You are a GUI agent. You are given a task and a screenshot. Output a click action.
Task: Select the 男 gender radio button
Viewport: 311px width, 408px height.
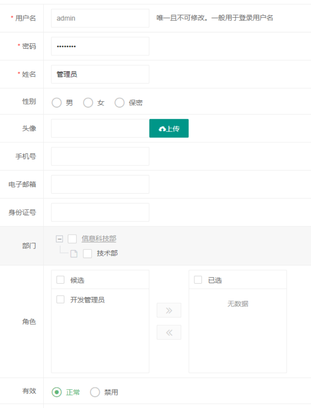57,103
